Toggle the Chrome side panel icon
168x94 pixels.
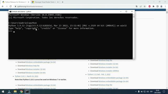(157, 6)
